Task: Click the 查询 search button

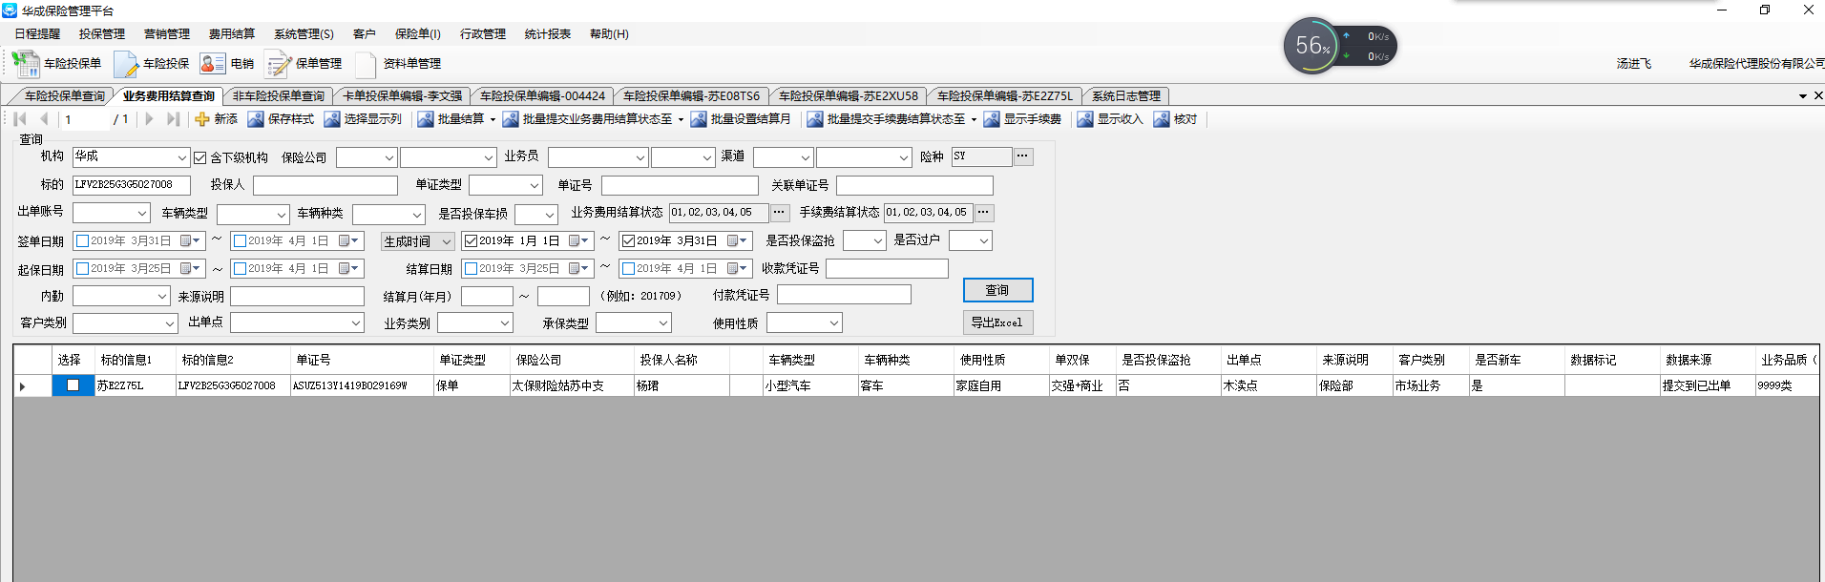Action: coord(997,290)
